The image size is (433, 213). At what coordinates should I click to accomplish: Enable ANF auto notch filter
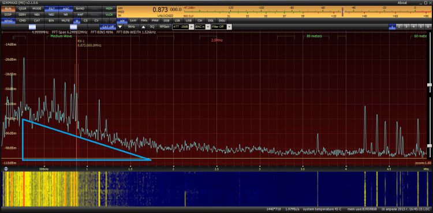coord(80,14)
